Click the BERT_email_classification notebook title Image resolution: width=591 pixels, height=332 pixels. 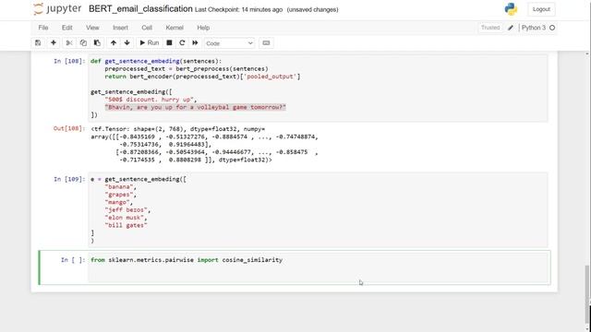140,9
